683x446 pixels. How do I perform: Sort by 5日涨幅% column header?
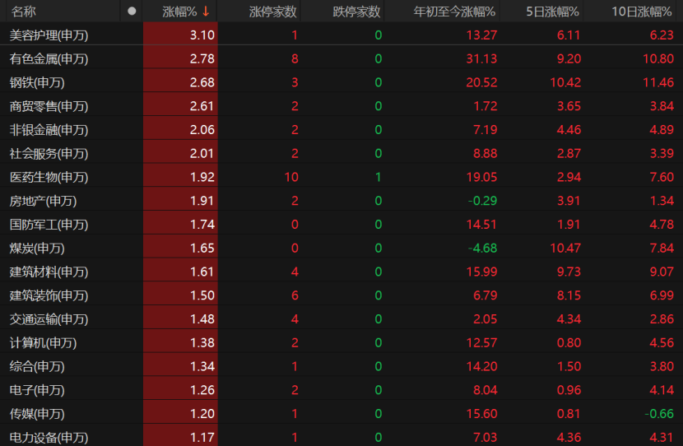tap(553, 12)
